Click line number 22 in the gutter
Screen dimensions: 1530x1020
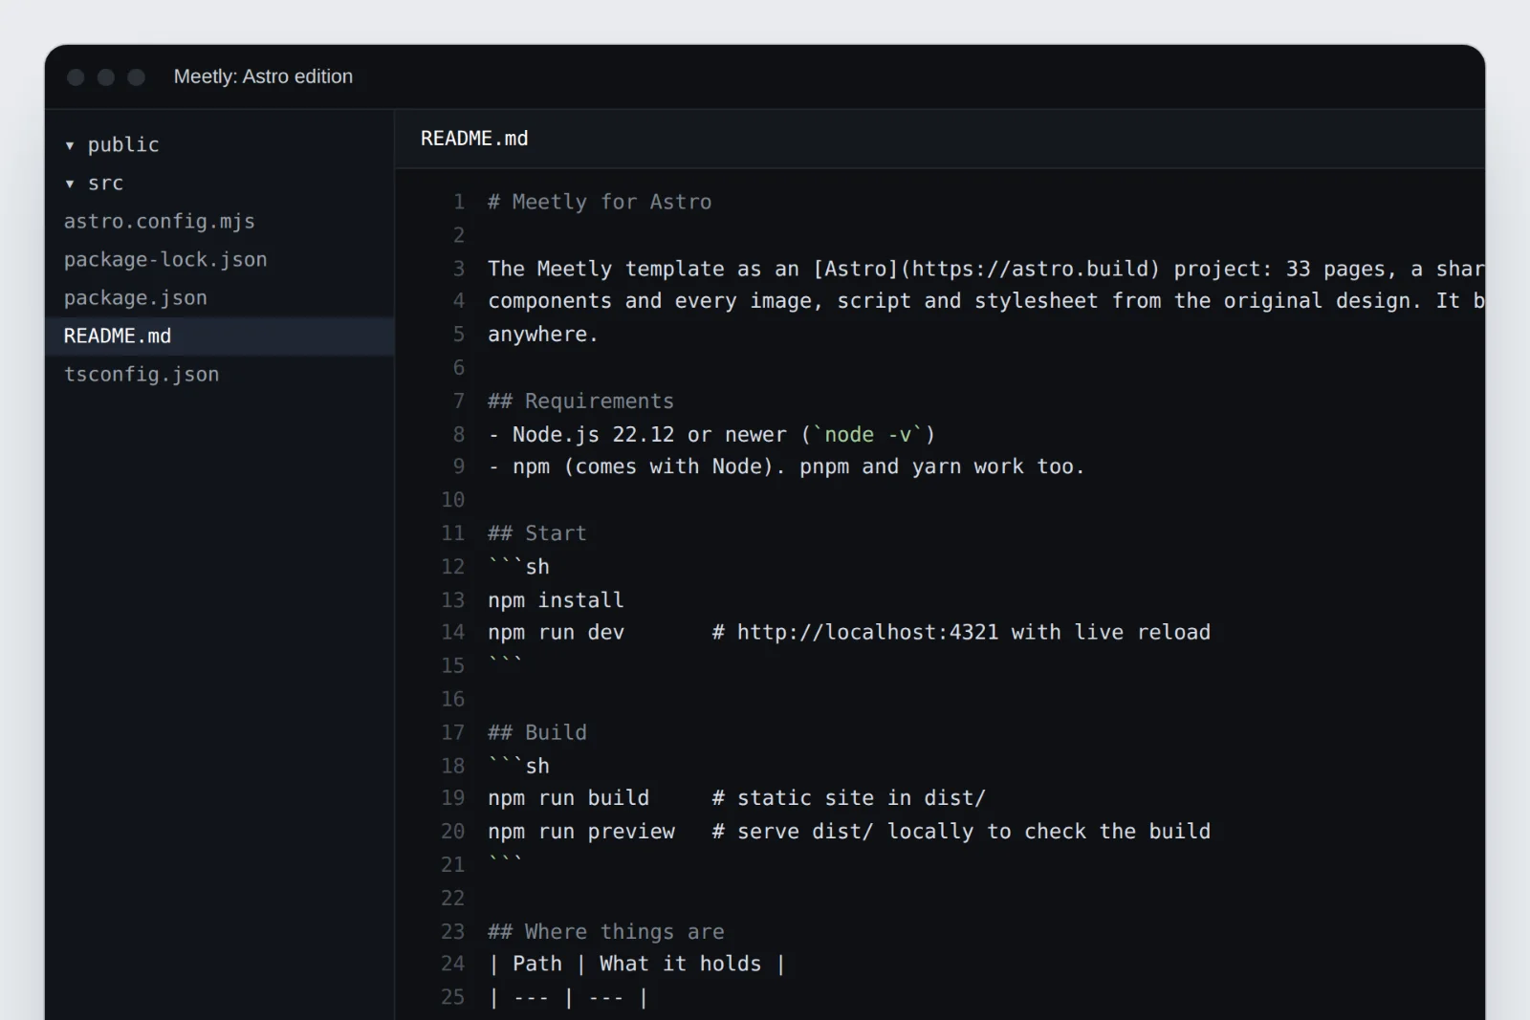click(452, 898)
